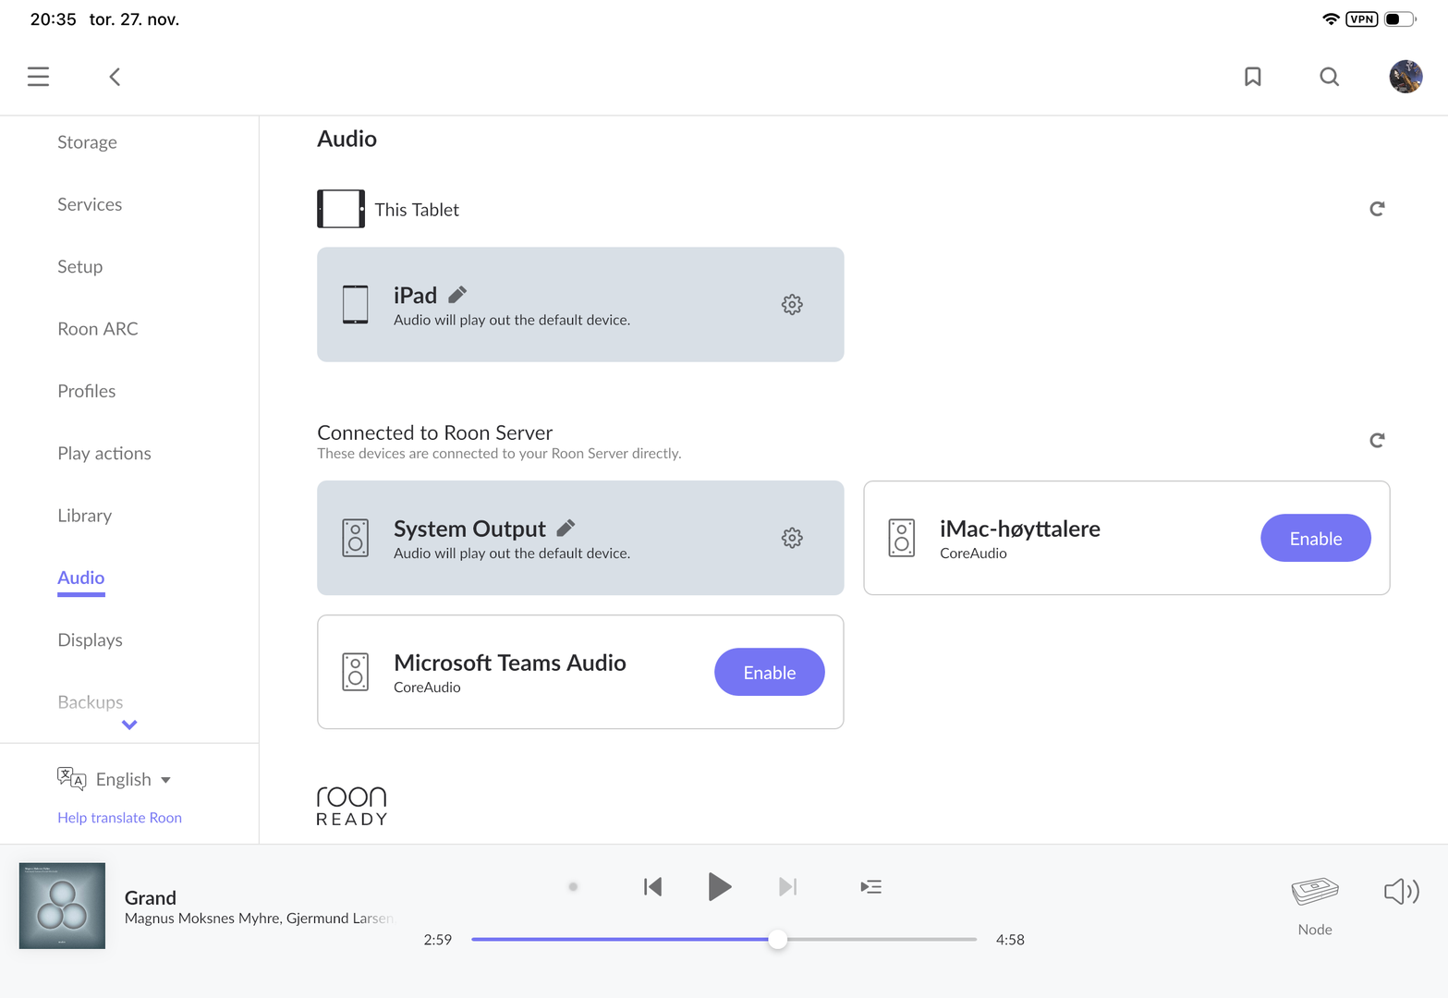Check the battery status icon
Screen dimensions: 1448x998
(1400, 19)
